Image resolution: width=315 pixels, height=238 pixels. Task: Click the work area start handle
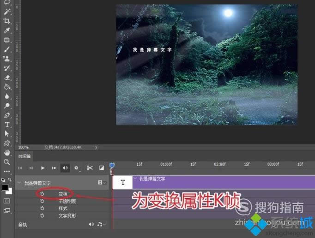coord(111,172)
